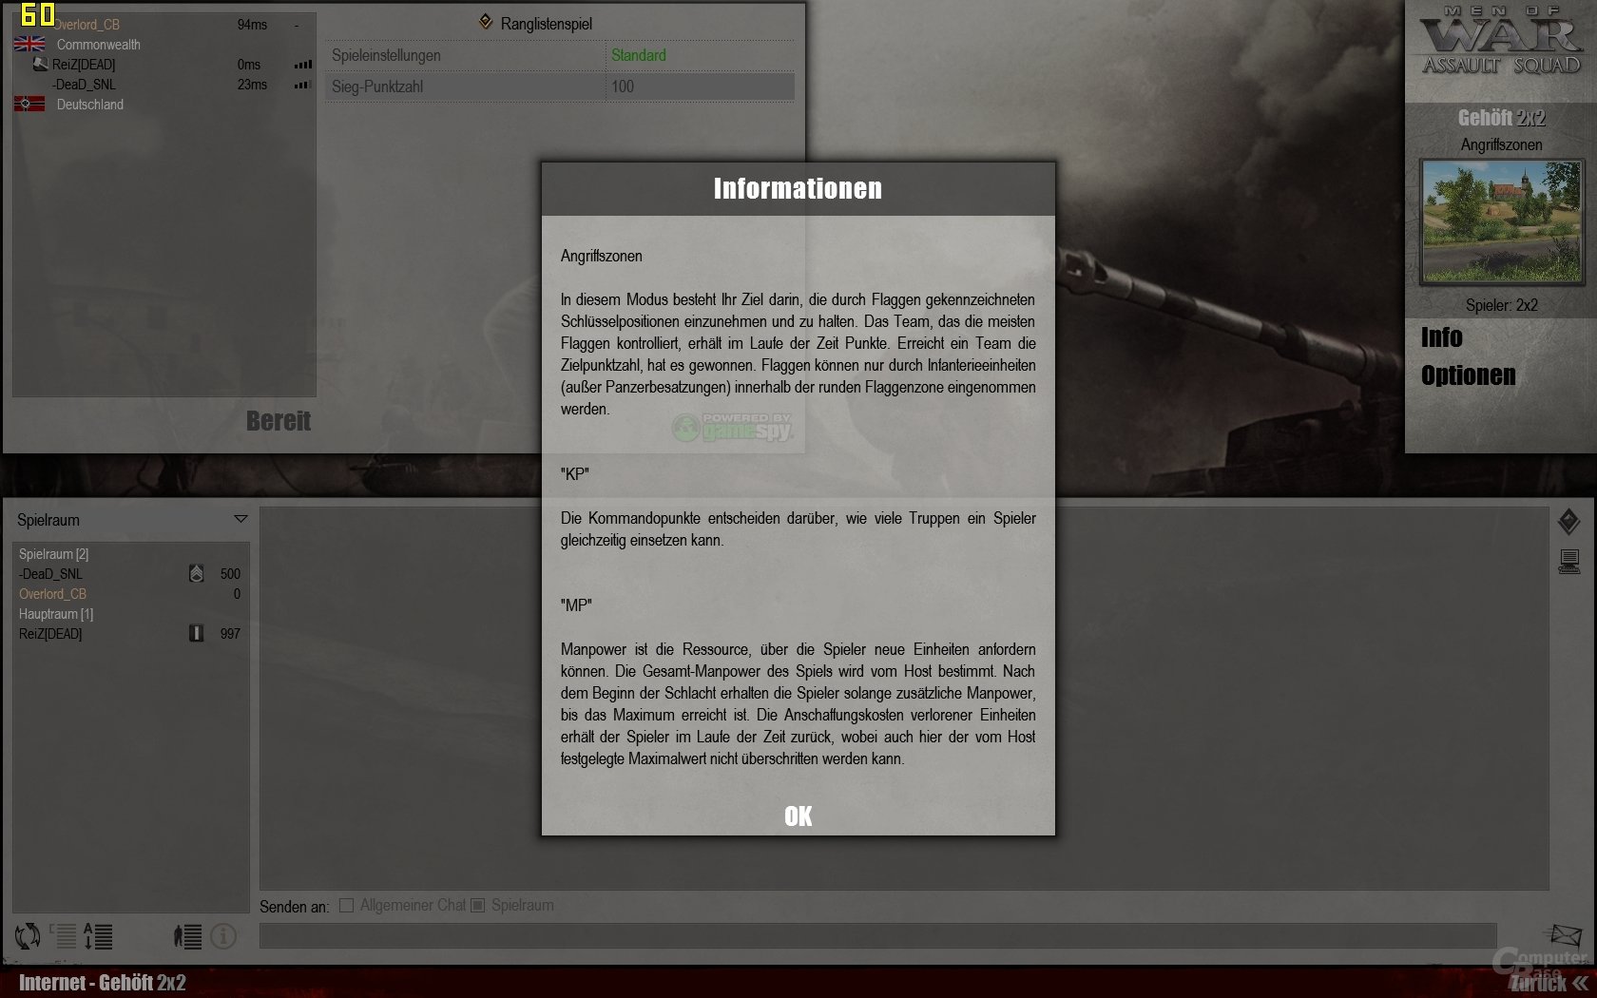Click the Gehöft 2x2 map title
The height and width of the screenshot is (998, 1597).
[x=1502, y=118]
